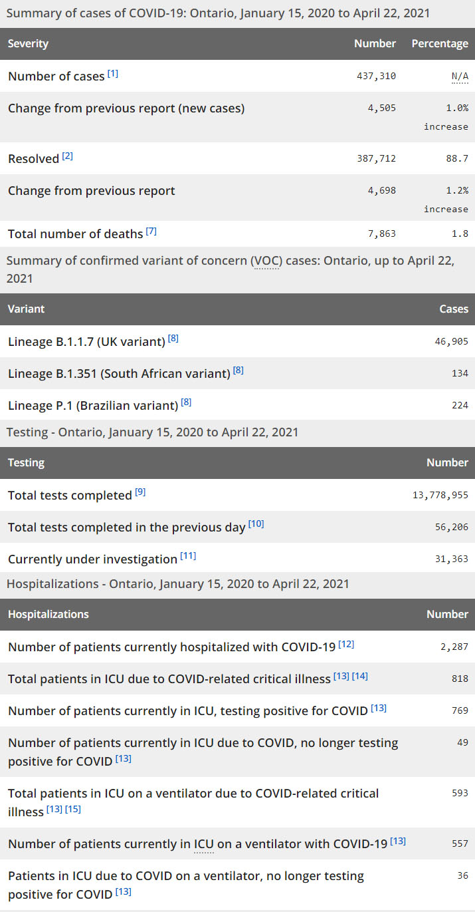Open footnote 8 beside UK variant lineage

pos(173,339)
